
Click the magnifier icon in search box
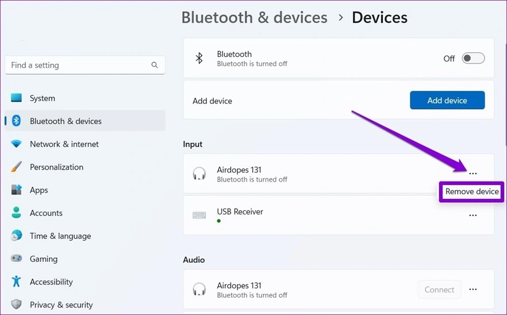(x=155, y=65)
